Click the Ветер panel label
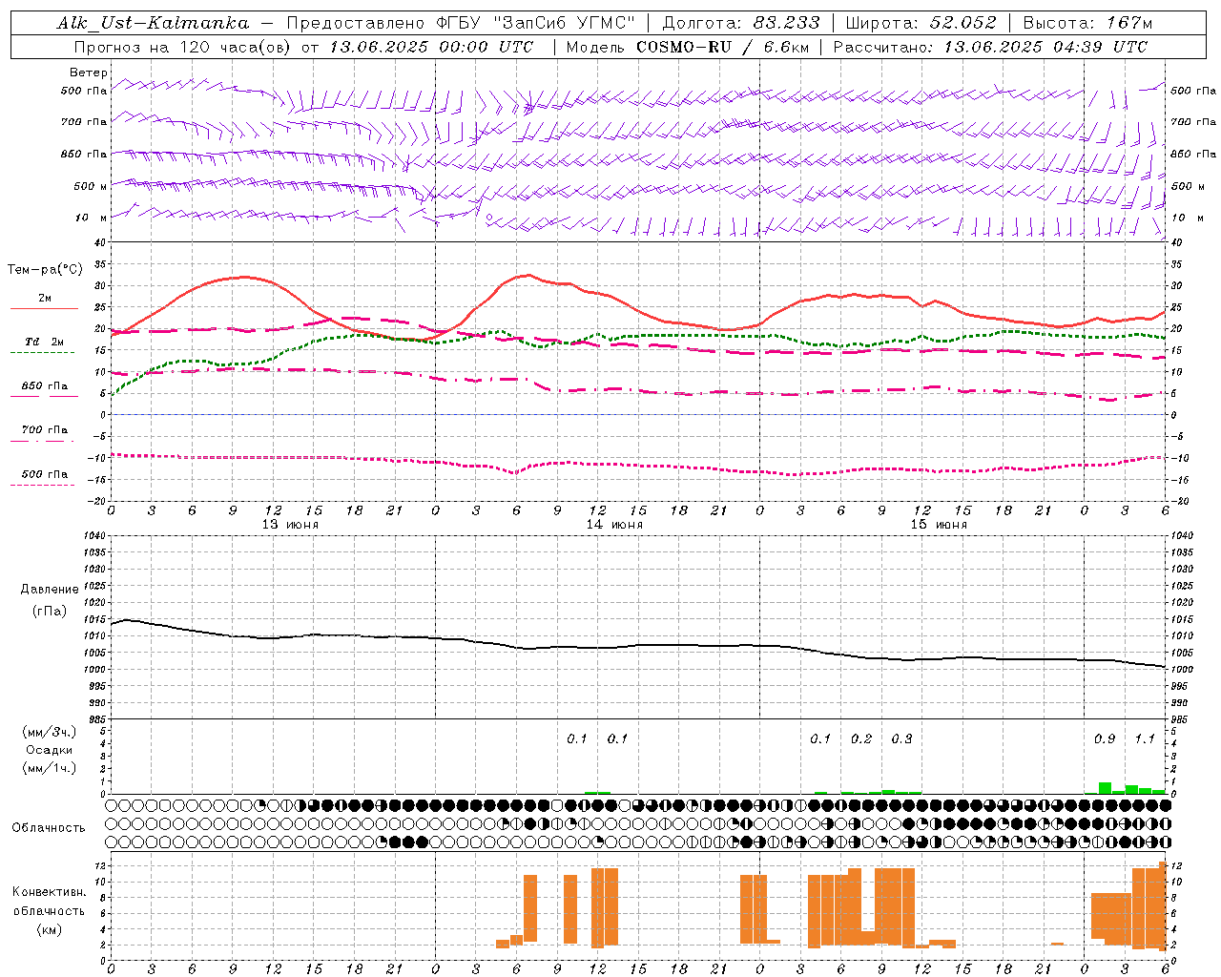The height and width of the screenshot is (977, 1221). coord(89,73)
